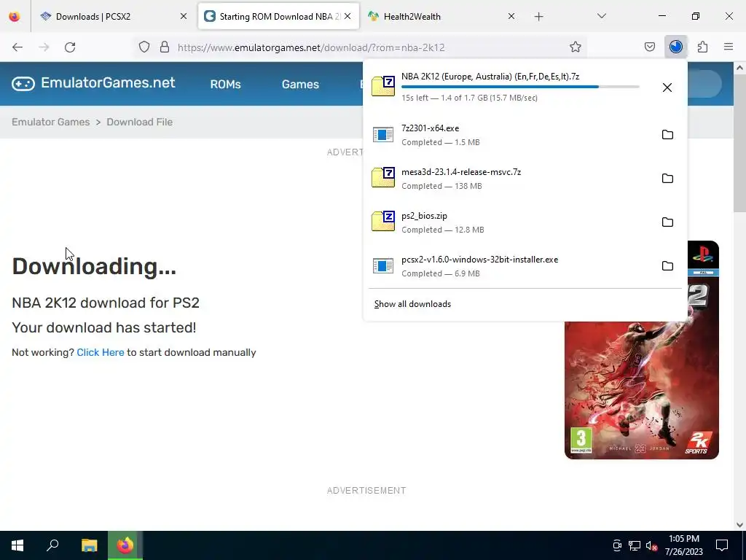Click the taskbar clock showing 1:05 PM
The width and height of the screenshot is (746, 560).
point(683,545)
